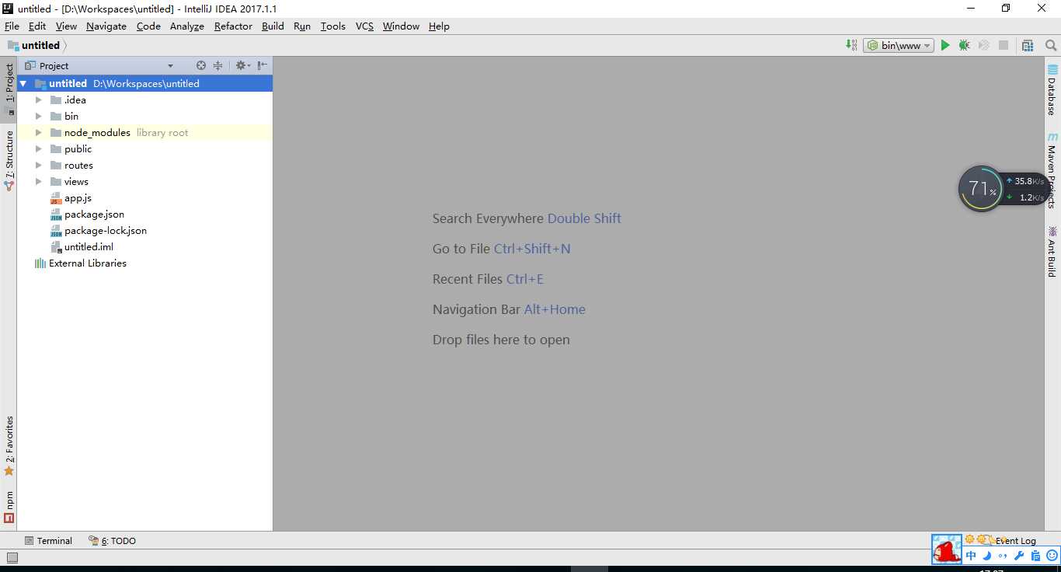Start debugging with the green bug icon

(964, 46)
